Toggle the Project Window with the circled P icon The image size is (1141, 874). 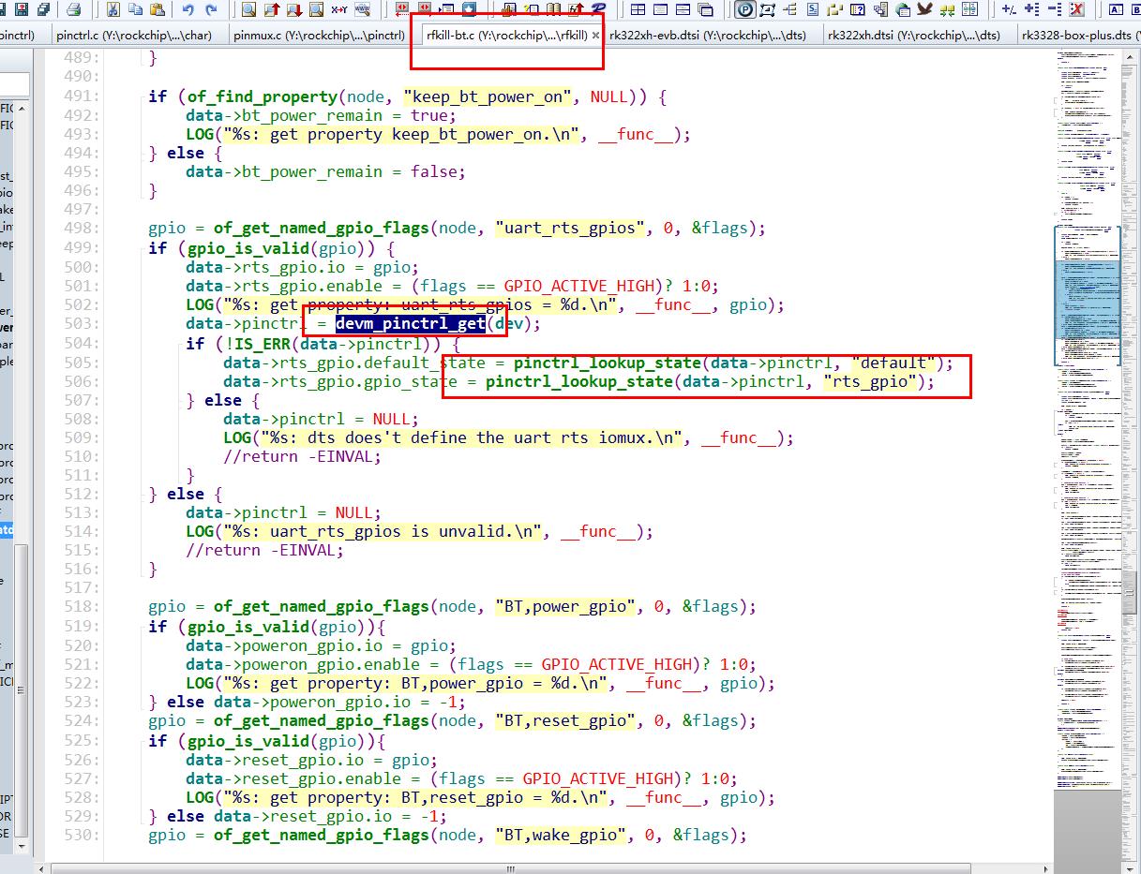pos(744,10)
